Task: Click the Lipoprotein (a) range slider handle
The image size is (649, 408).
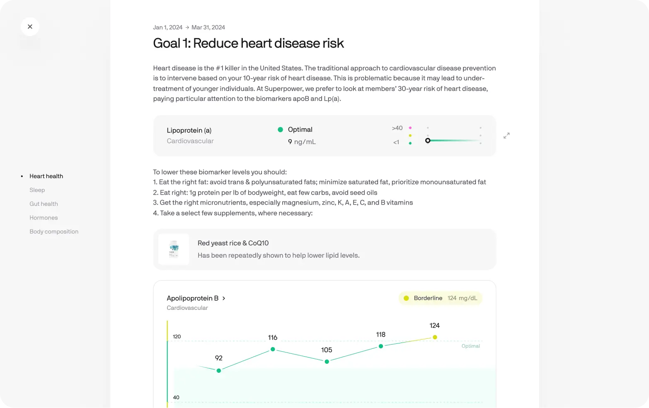Action: click(428, 140)
